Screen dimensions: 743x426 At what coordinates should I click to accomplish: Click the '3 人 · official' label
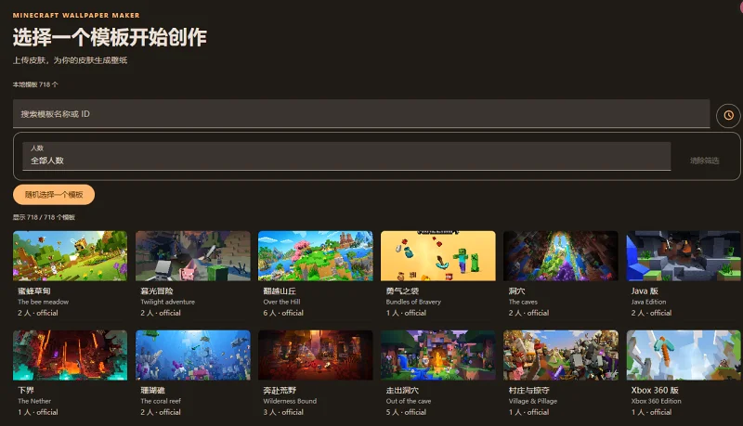[x=283, y=412]
